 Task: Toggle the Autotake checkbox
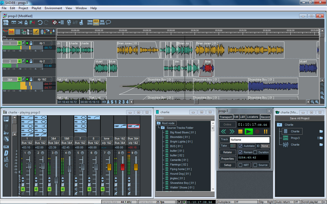click(x=240, y=146)
